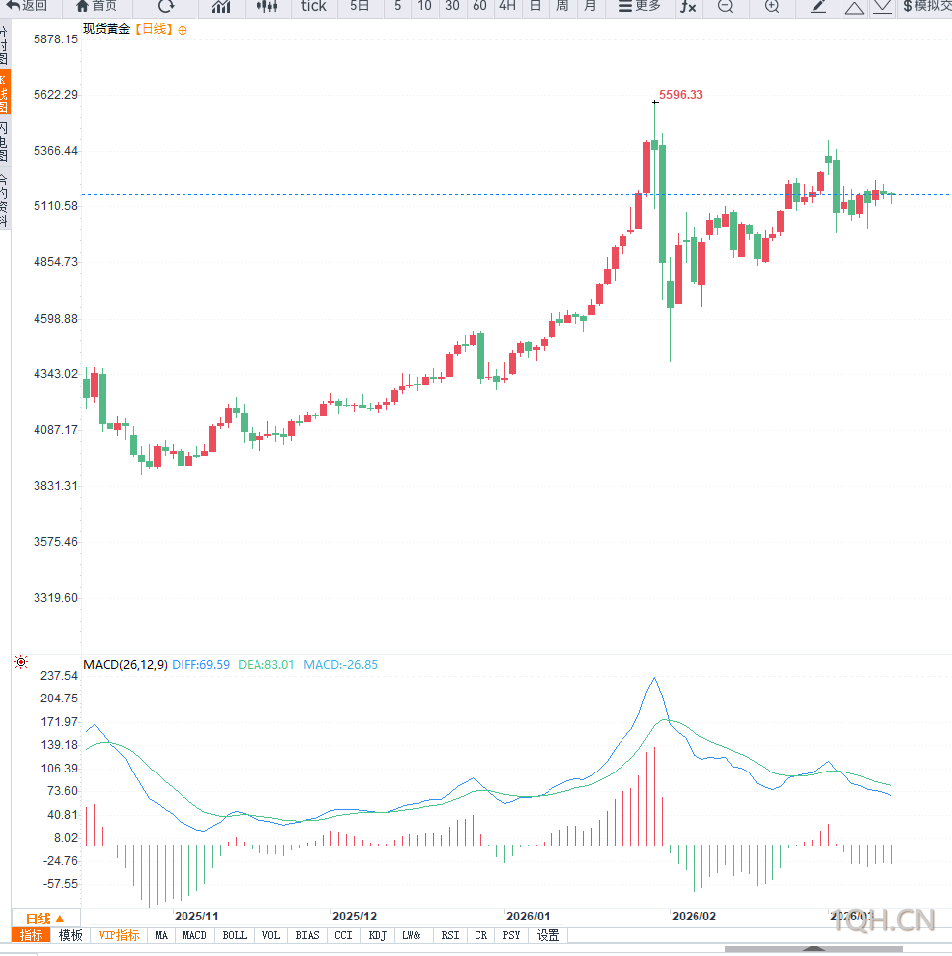Click the home 首页 icon
The width and height of the screenshot is (952, 956).
click(96, 7)
